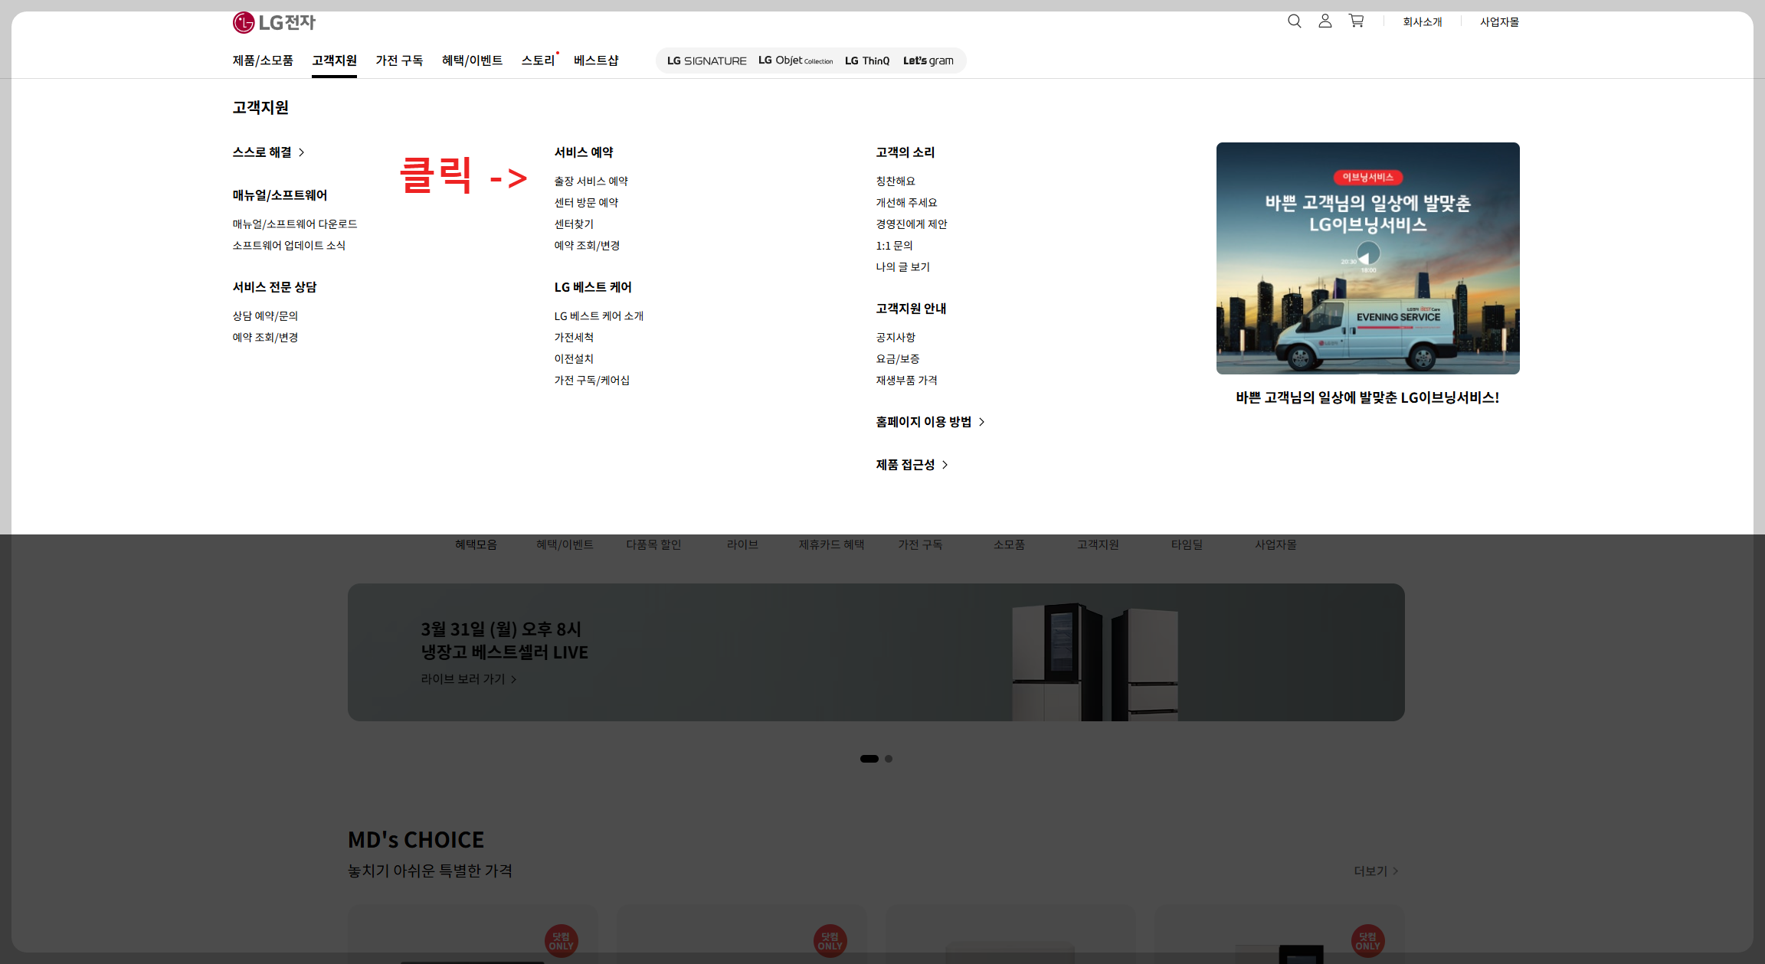
Task: Open 상담 예약/문의
Action: [265, 316]
